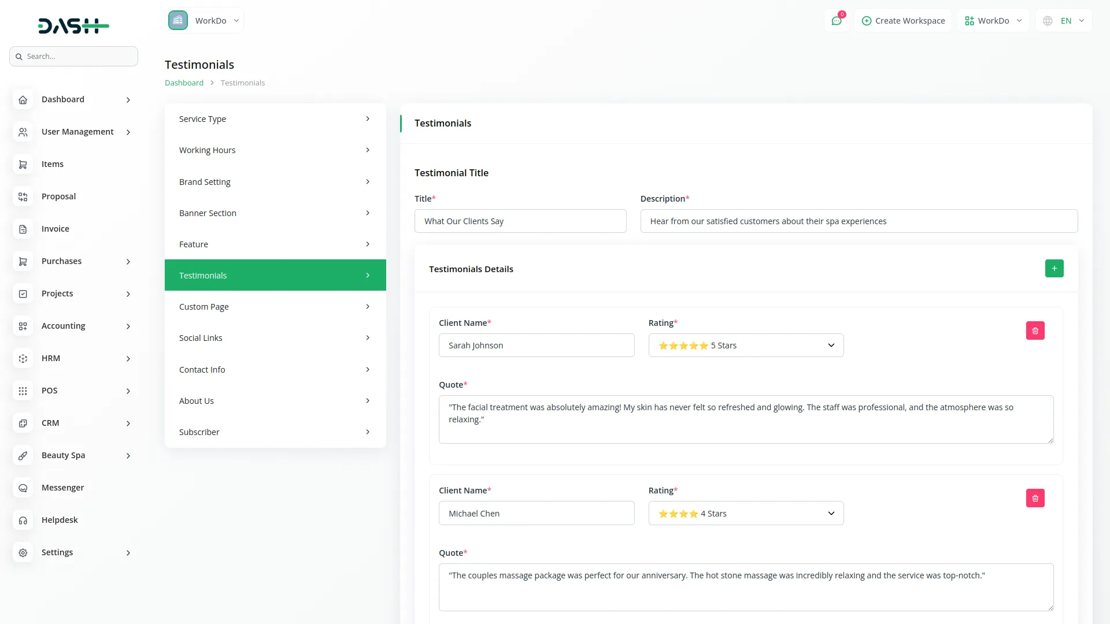Open the 4 Stars rating dropdown

click(746, 514)
